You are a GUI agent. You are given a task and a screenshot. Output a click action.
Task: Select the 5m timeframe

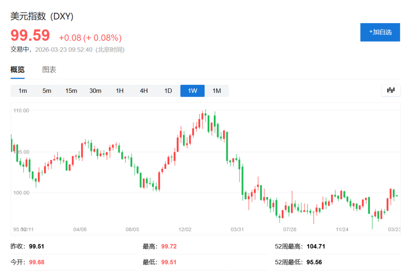(x=47, y=91)
